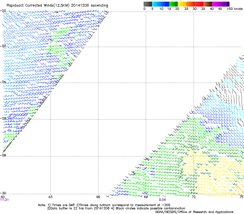Click the '75' longitude axis label
The width and height of the screenshot is (244, 214).
241,197
